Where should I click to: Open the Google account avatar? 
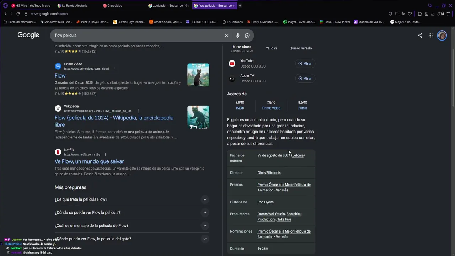pos(442,36)
